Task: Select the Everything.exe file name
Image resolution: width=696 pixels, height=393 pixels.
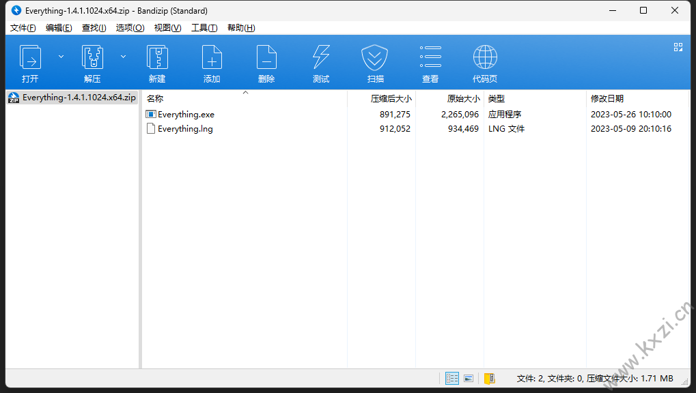Action: (x=186, y=115)
